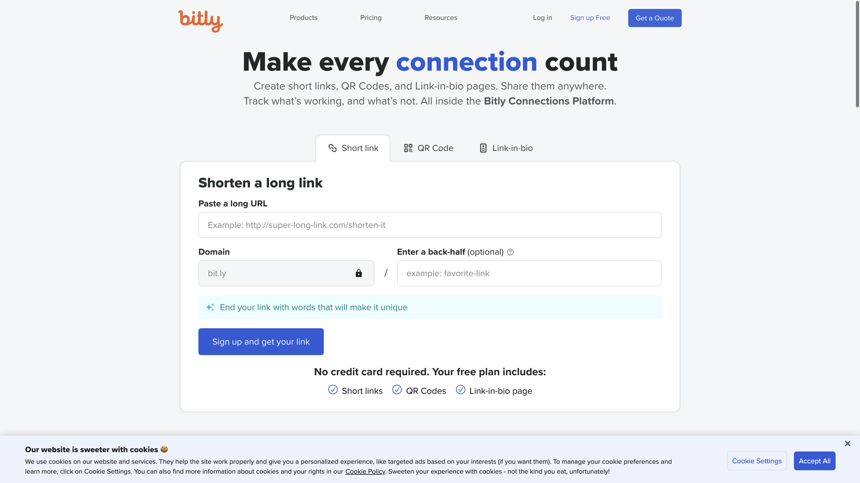Click Sign up and get your link button
Viewport: 860px width, 483px height.
tap(261, 342)
